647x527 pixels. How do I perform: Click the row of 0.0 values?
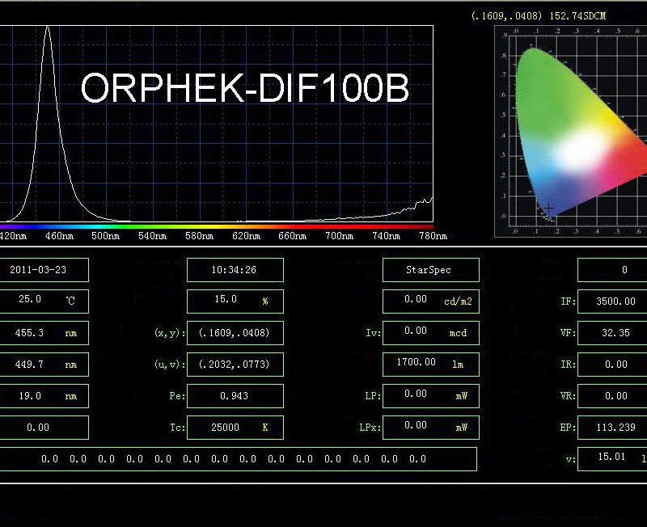pyautogui.click(x=239, y=459)
